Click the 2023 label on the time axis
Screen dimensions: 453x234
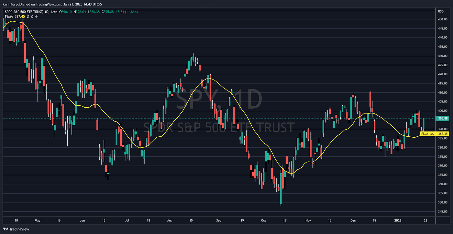click(397, 221)
